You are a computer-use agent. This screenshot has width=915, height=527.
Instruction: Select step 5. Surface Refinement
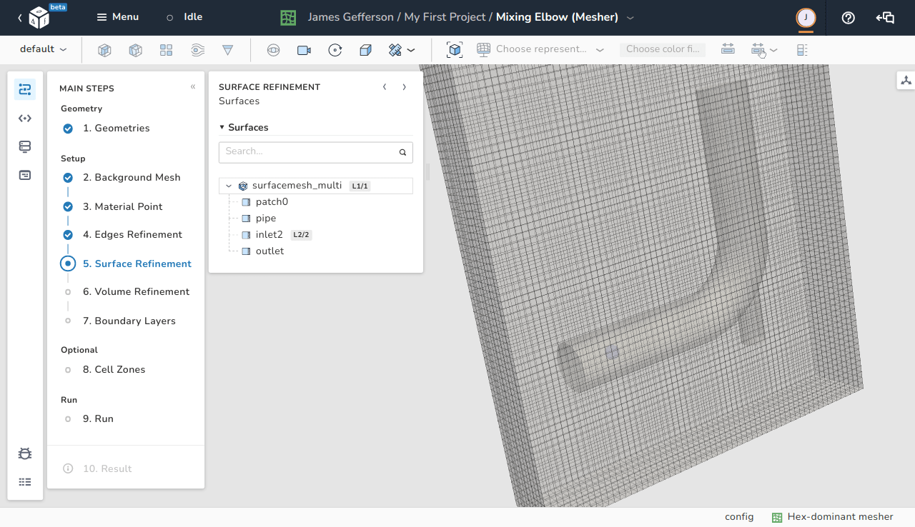click(137, 264)
